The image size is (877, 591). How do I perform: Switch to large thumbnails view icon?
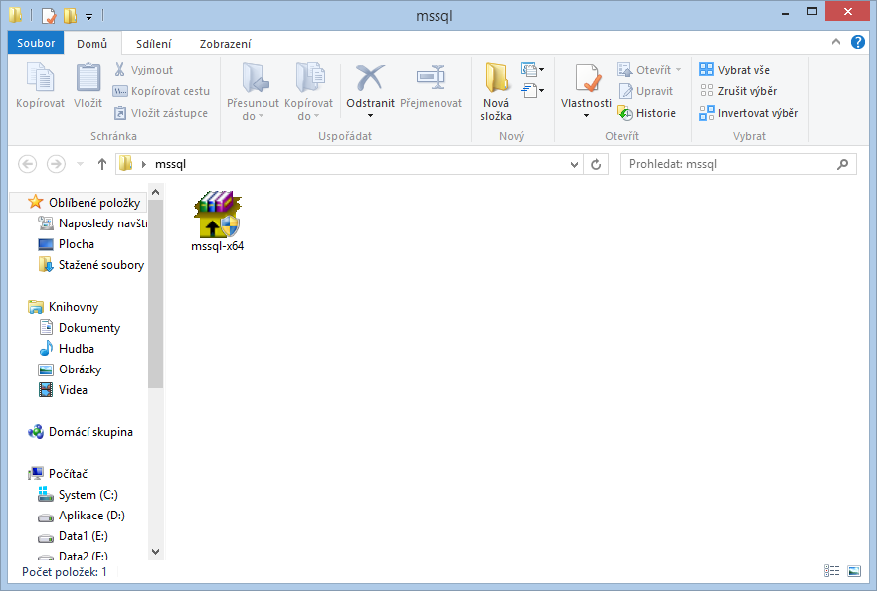click(x=853, y=571)
